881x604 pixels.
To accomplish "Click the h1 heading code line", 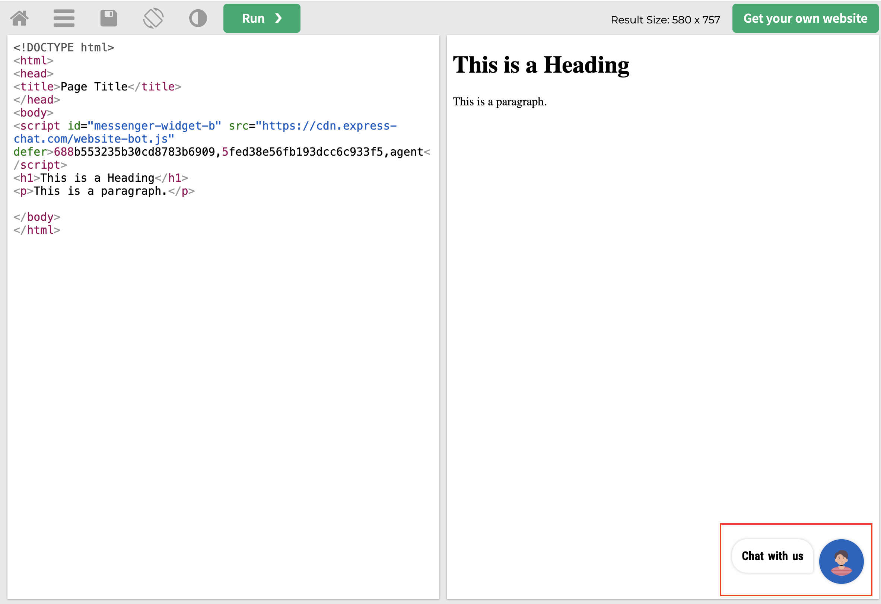I will (x=101, y=178).
